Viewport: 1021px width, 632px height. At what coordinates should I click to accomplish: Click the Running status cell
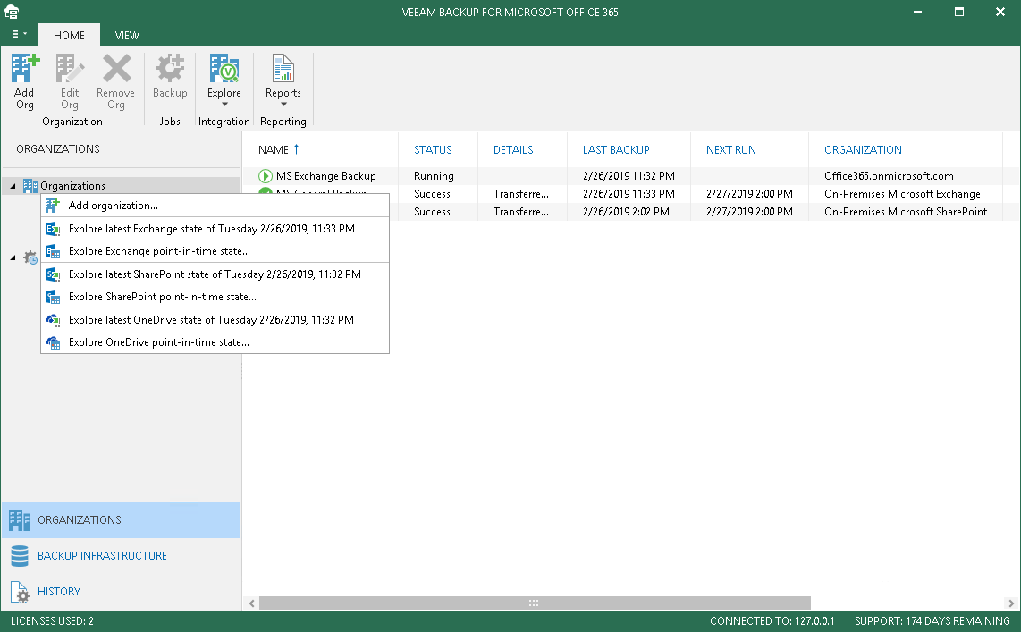434,176
